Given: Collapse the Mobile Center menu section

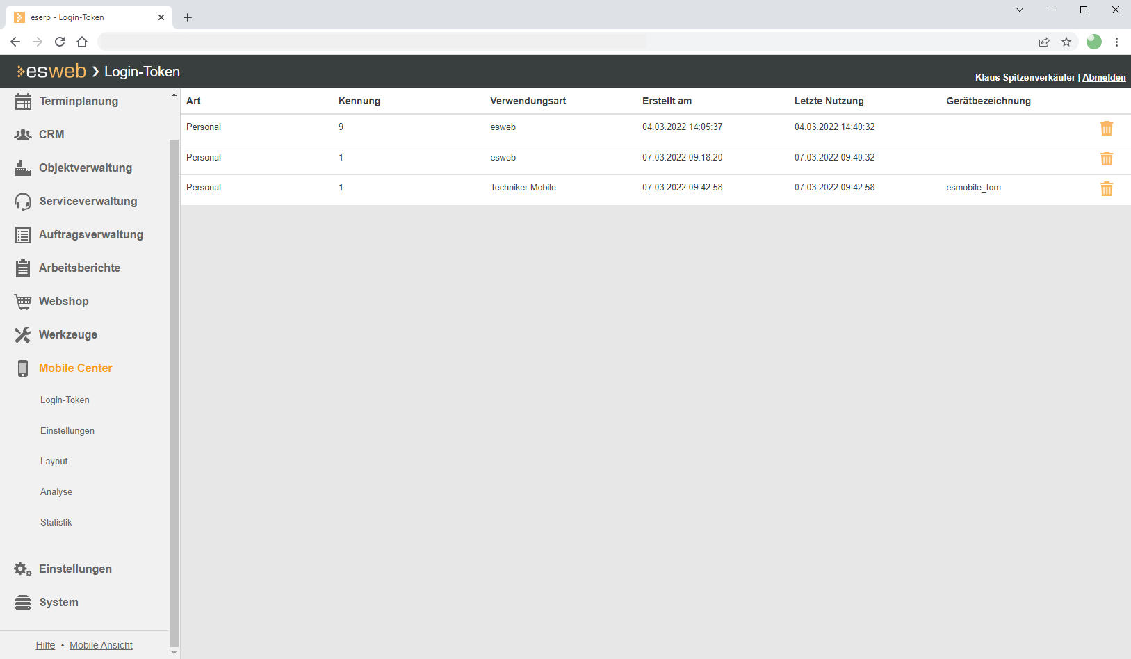Looking at the screenshot, I should [75, 368].
